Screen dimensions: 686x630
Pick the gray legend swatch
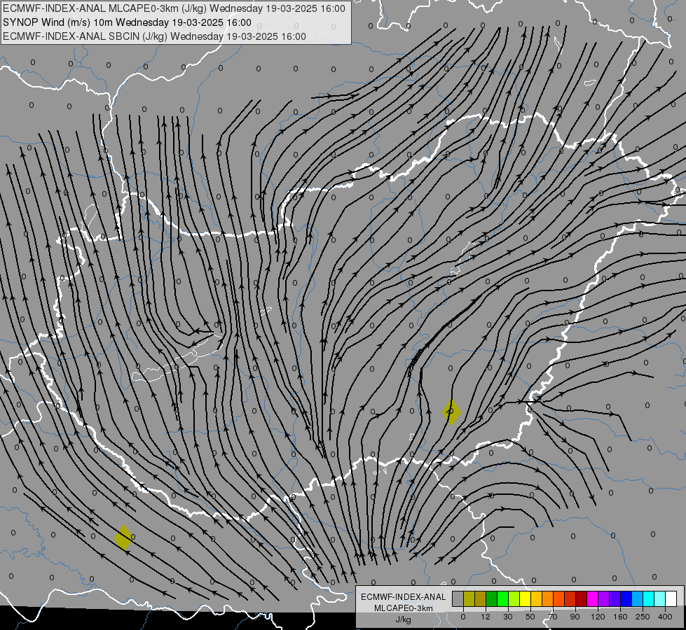click(458, 598)
